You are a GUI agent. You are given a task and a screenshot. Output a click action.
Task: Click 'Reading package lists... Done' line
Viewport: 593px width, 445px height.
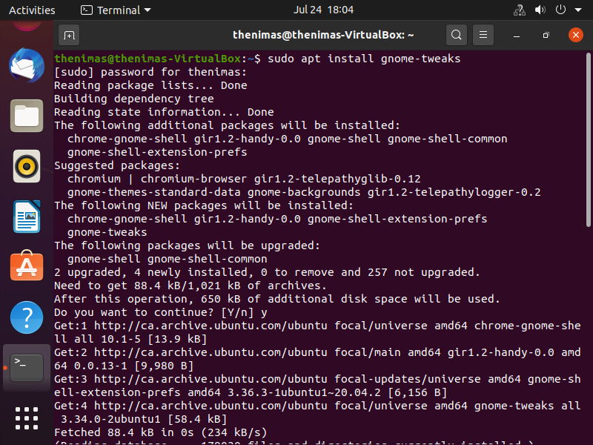[150, 85]
